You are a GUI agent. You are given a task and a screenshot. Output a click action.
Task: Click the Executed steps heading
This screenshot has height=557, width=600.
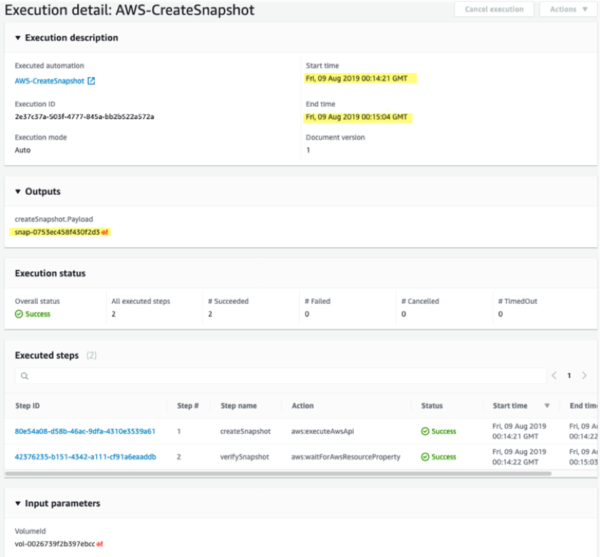pyautogui.click(x=47, y=356)
